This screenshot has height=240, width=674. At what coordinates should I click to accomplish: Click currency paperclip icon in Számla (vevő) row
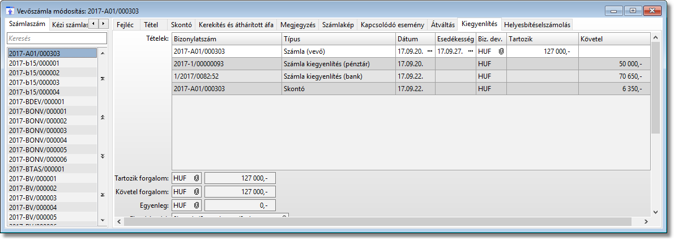(x=501, y=51)
